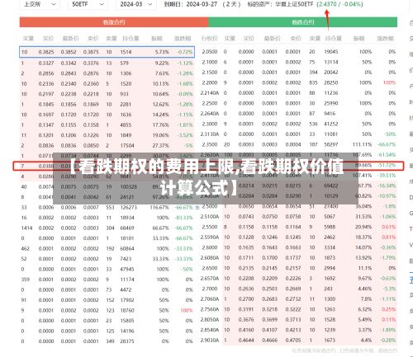Click strike price 2.2140A
The image size is (413, 357).
click(x=210, y=93)
